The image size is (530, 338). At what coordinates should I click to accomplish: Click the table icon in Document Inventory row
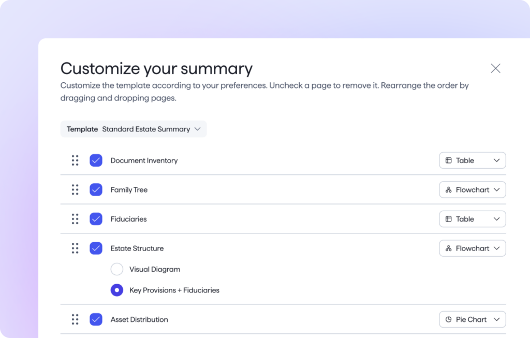click(449, 160)
